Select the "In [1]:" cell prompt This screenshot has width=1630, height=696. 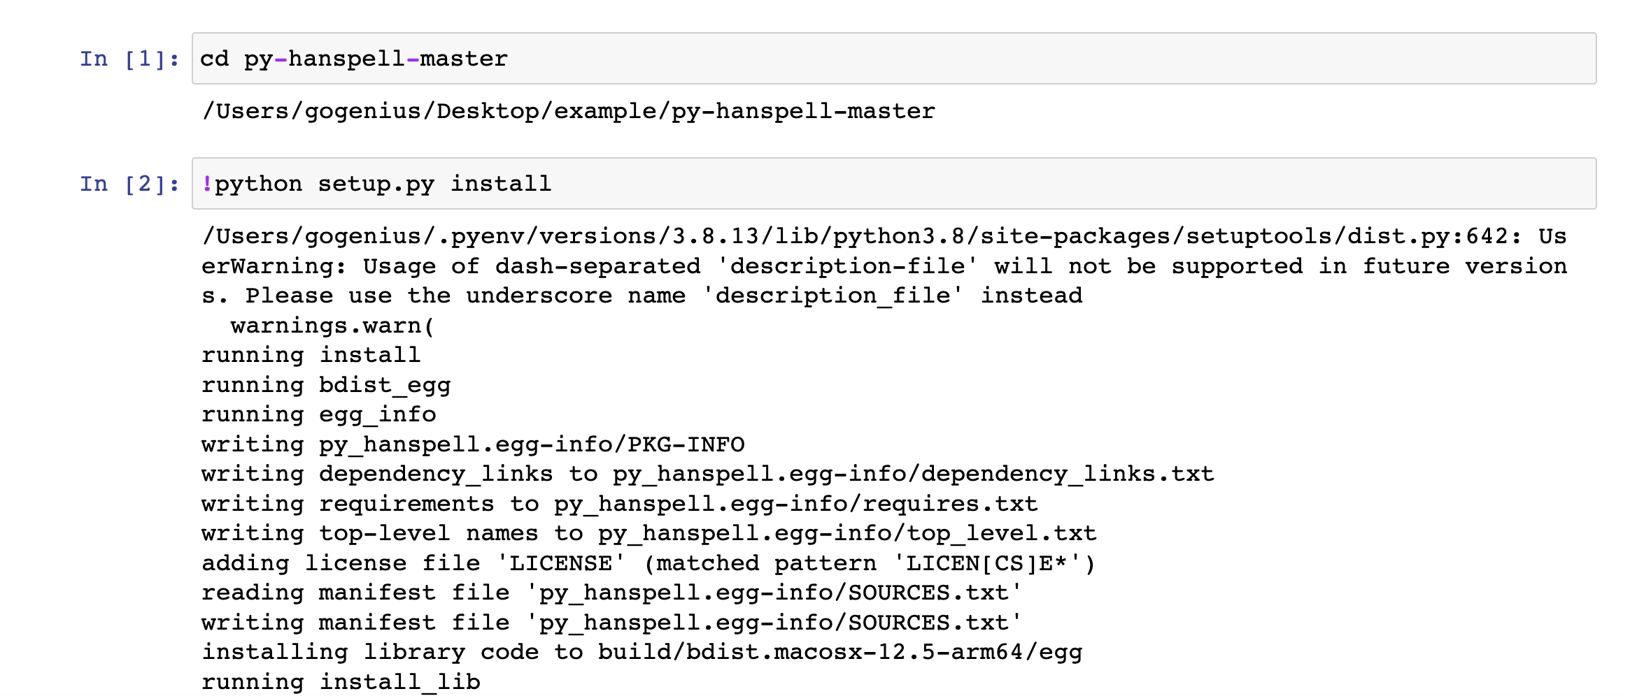(x=129, y=59)
